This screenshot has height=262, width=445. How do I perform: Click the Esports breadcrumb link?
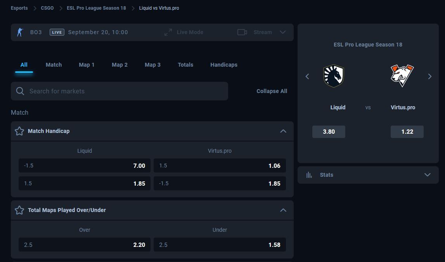[19, 8]
